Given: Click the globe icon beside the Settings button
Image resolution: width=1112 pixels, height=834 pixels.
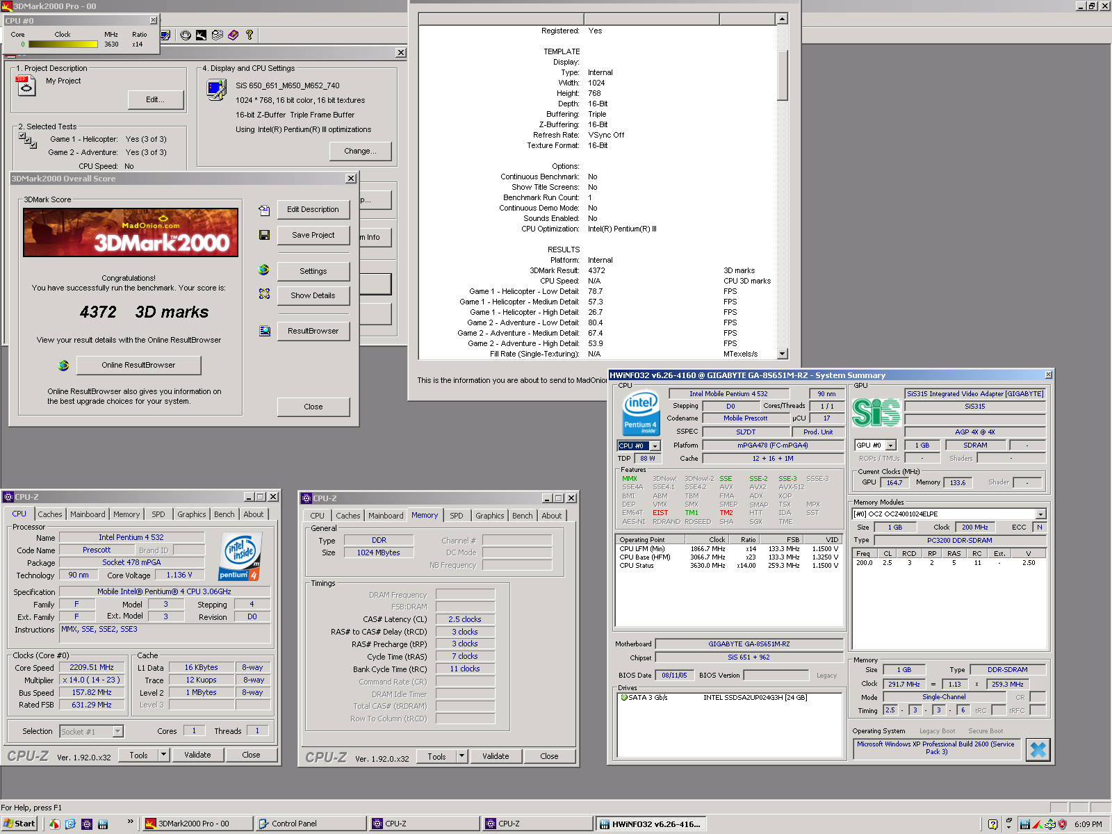Looking at the screenshot, I should 264,270.
